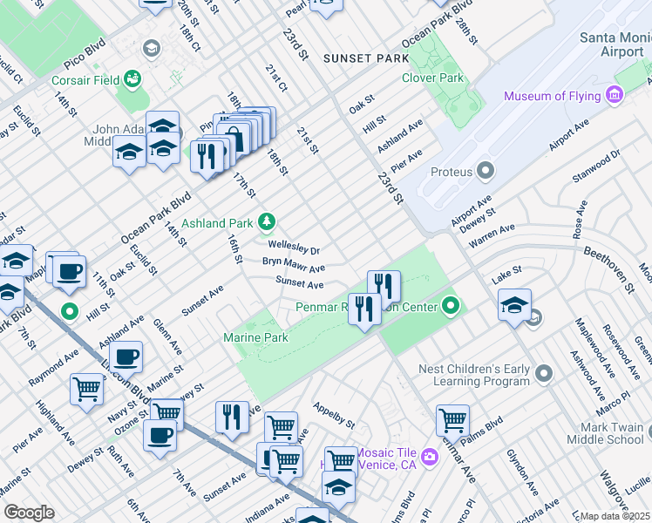652x523 pixels.
Task: Click the shopping cart marker near Sunset Ave bottom
Action: click(x=286, y=461)
